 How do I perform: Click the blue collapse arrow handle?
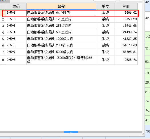[x=71, y=132]
